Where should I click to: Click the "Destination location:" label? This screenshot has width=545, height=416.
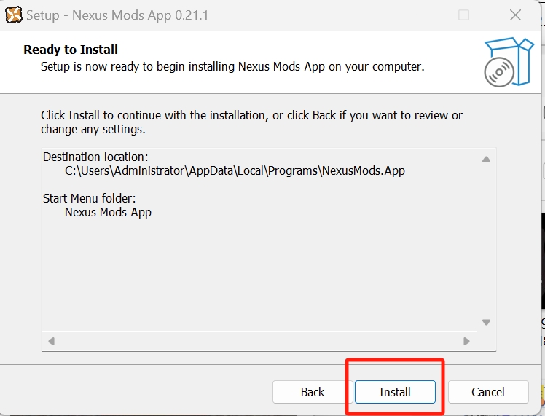pos(95,157)
